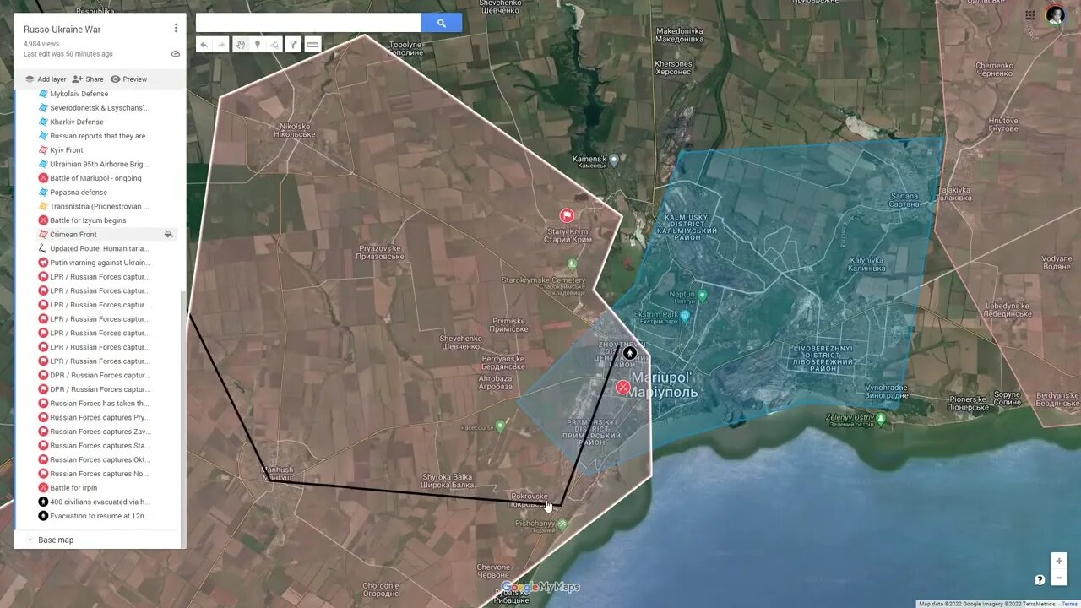Image resolution: width=1081 pixels, height=608 pixels.
Task: Click Preview
Action: coord(128,79)
